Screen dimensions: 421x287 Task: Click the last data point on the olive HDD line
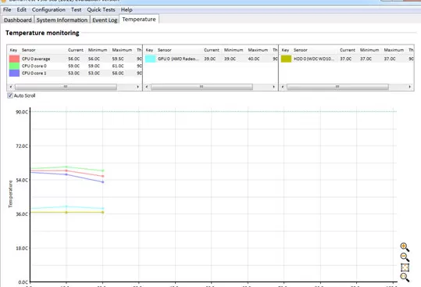pyautogui.click(x=103, y=212)
